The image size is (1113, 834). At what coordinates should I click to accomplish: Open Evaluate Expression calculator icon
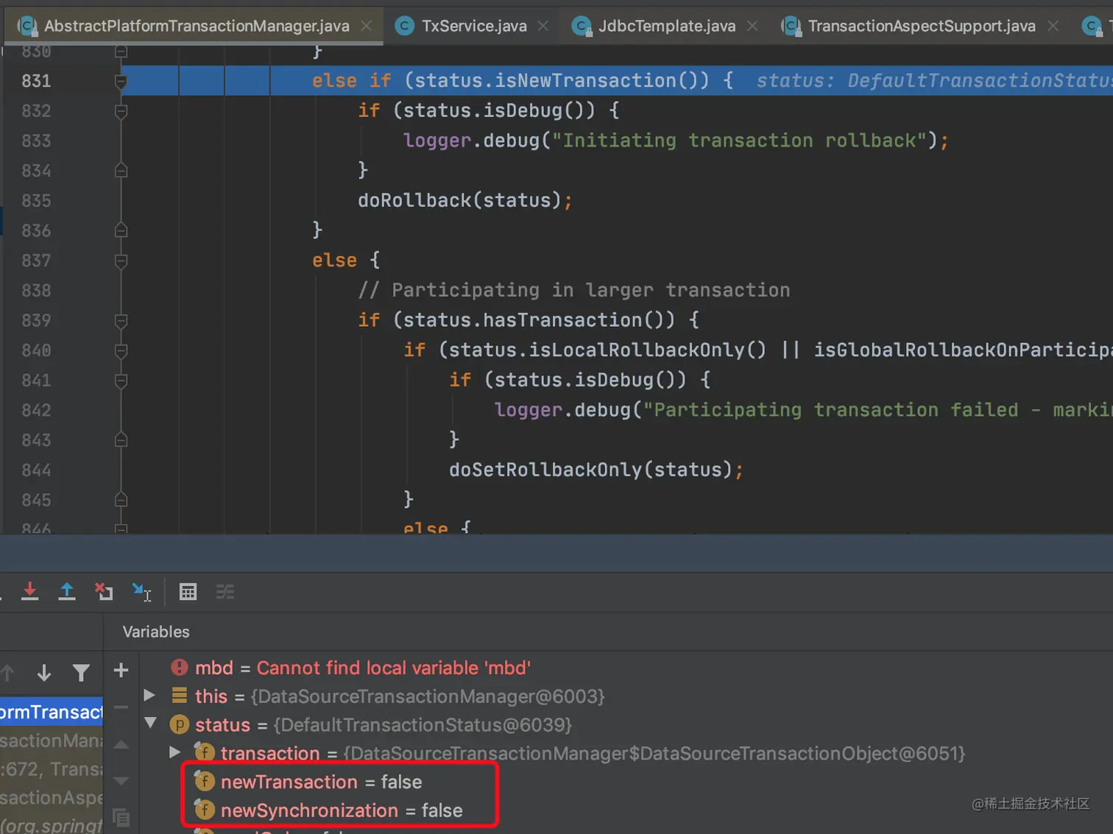(188, 592)
